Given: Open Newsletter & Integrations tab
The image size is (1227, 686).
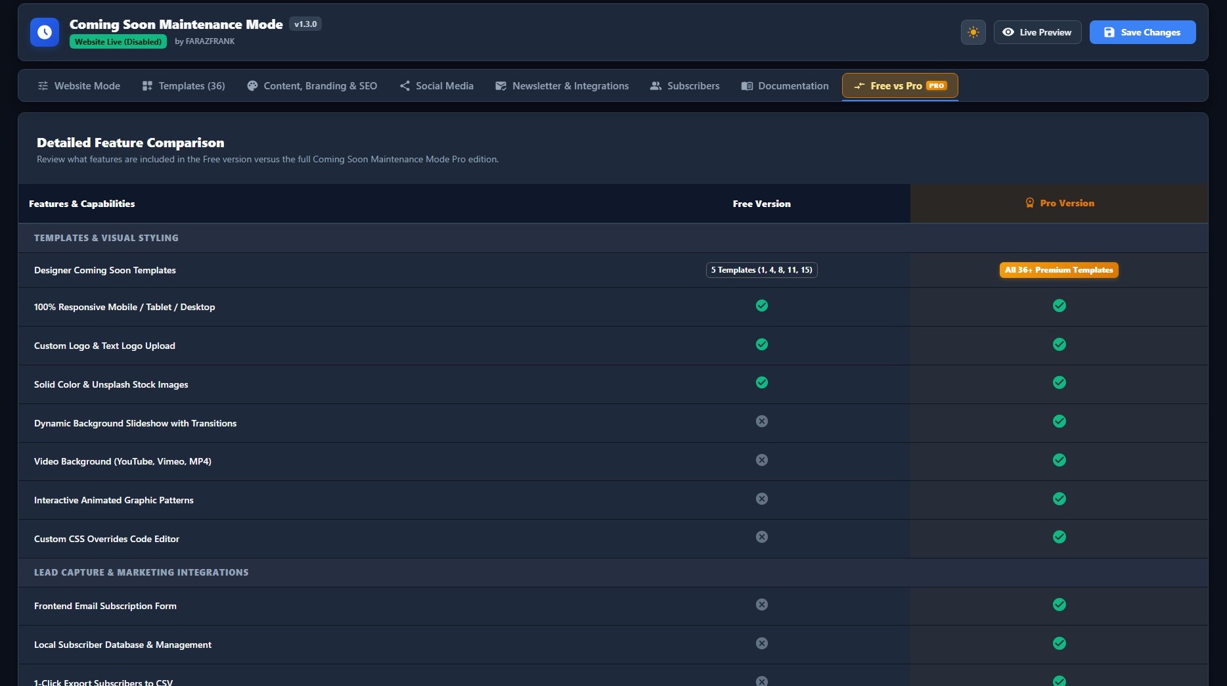Looking at the screenshot, I should 562,86.
